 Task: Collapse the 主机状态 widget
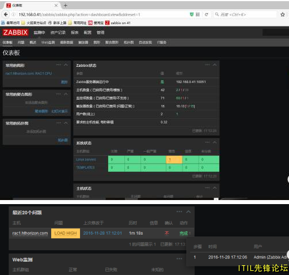click(x=215, y=188)
